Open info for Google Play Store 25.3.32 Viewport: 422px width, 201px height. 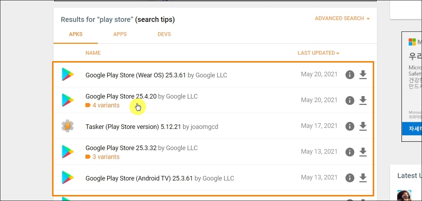click(350, 152)
